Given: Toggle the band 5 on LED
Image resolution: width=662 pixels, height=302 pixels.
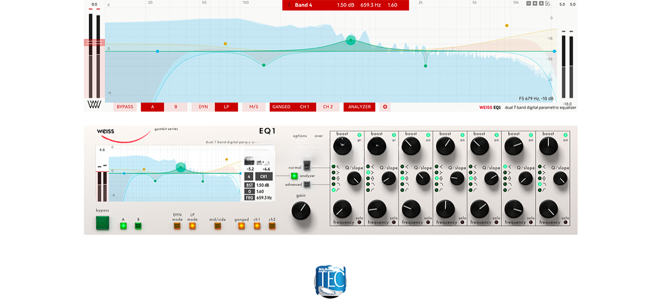Looking at the screenshot, I should point(496,135).
